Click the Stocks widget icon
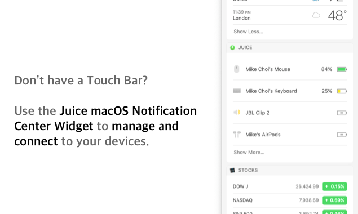Image resolution: width=358 pixels, height=214 pixels. pyautogui.click(x=232, y=170)
